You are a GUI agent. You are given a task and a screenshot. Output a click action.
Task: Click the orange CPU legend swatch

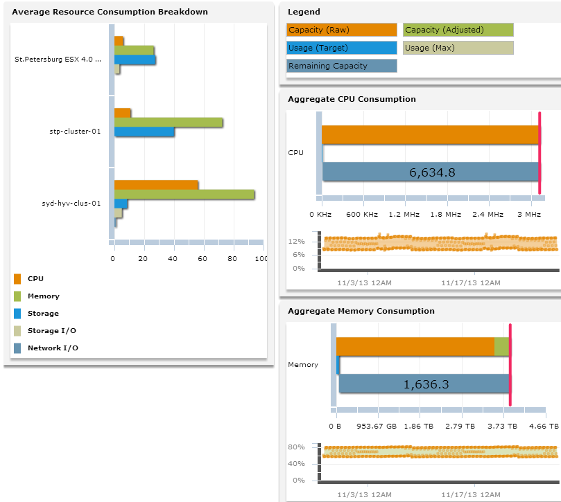[17, 278]
